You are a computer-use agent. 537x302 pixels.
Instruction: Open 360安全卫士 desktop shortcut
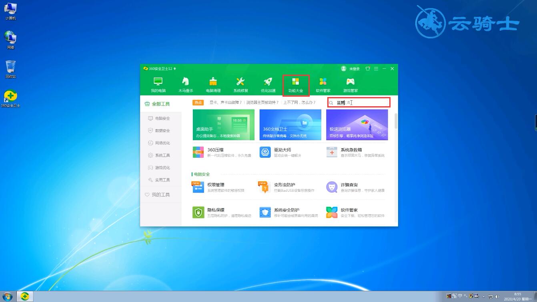tap(11, 99)
